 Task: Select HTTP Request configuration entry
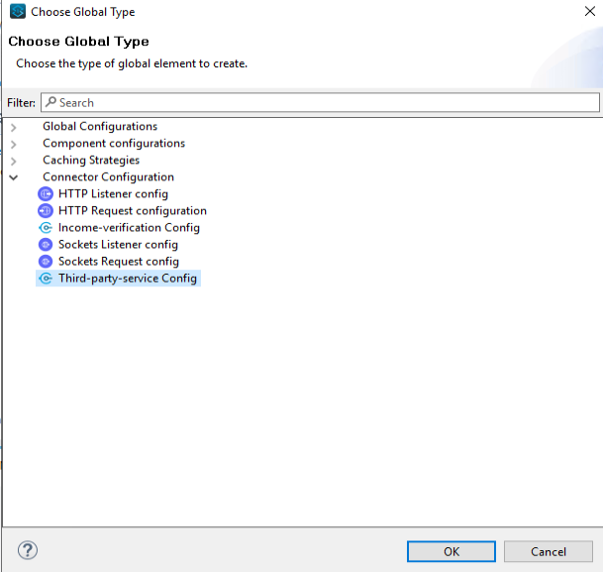click(133, 210)
